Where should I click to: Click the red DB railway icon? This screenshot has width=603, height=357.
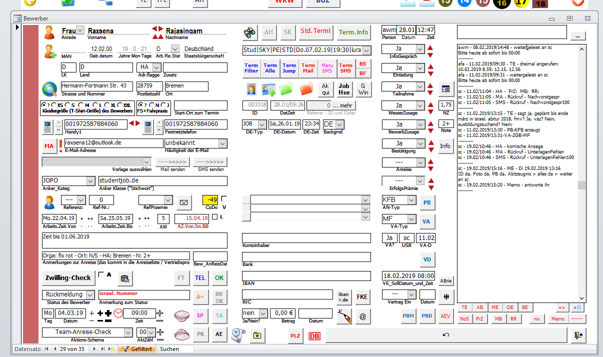pyautogui.click(x=314, y=336)
